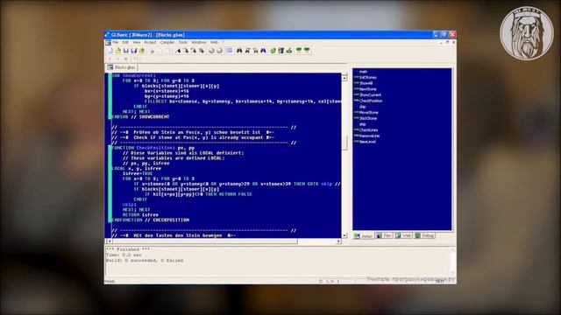Click the Save floppy disk icon
The image size is (561, 315).
pos(126,51)
